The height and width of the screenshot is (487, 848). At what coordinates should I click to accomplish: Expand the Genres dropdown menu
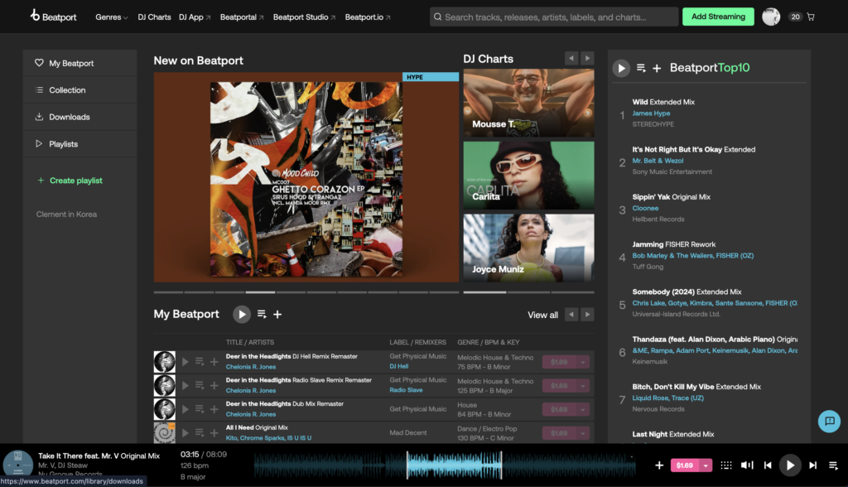pos(112,17)
